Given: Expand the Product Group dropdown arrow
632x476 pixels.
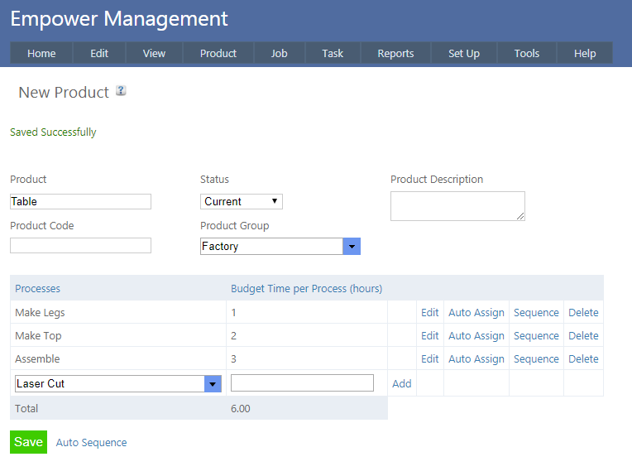Looking at the screenshot, I should (x=352, y=247).
